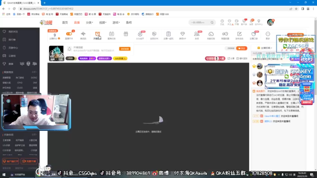Expand the 视频 video dropdown

tap(103, 23)
